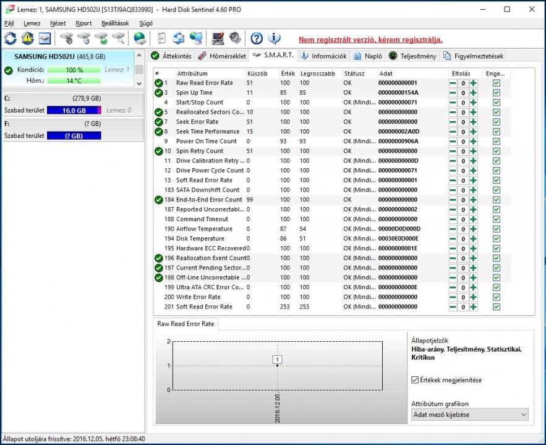Click the globe with disk toolbar icon
Image resolution: width=546 pixels, height=445 pixels.
140,38
